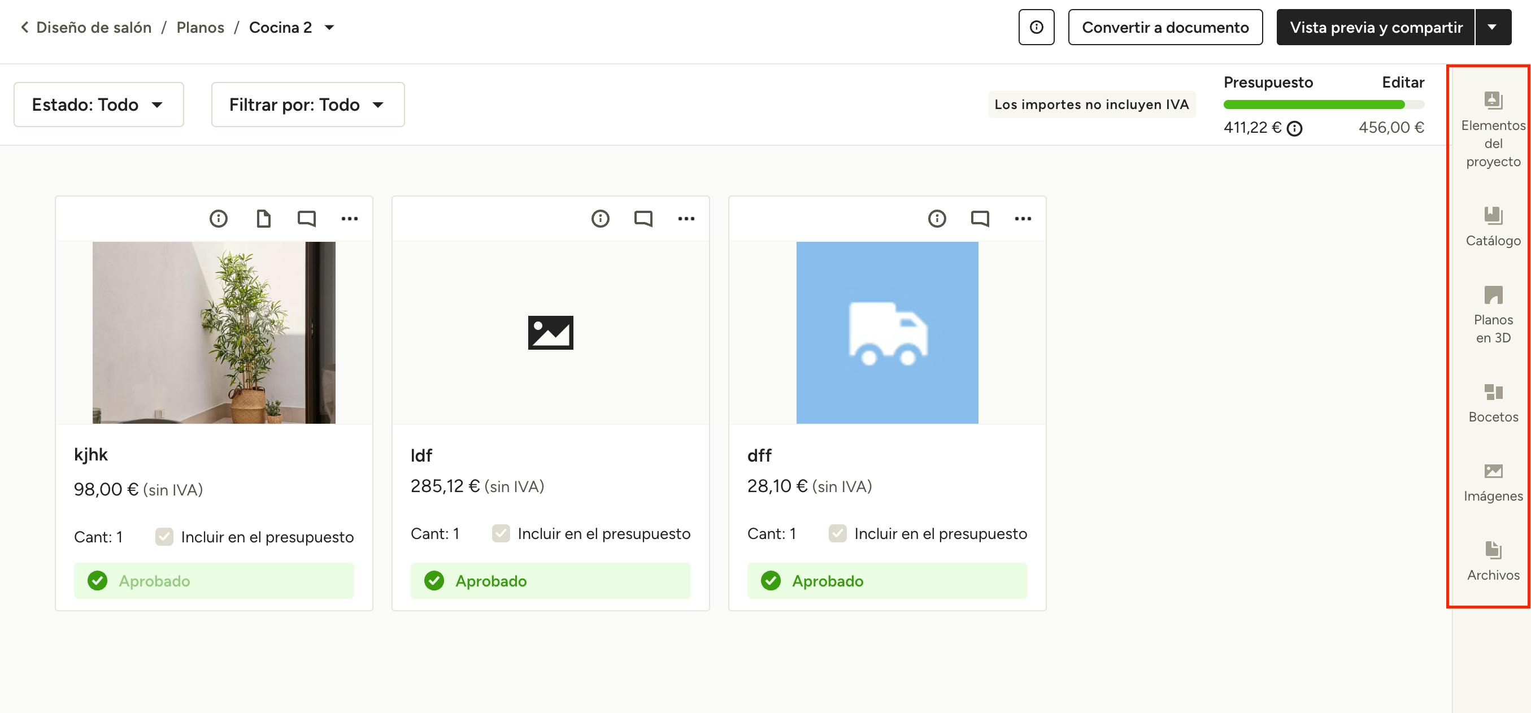Expand the Estado: Todo dropdown
The height and width of the screenshot is (713, 1531).
(99, 105)
